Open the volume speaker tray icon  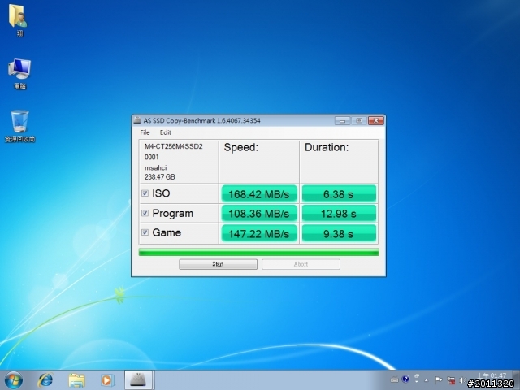click(x=463, y=380)
